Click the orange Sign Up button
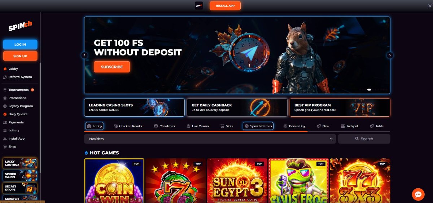 click(x=20, y=56)
